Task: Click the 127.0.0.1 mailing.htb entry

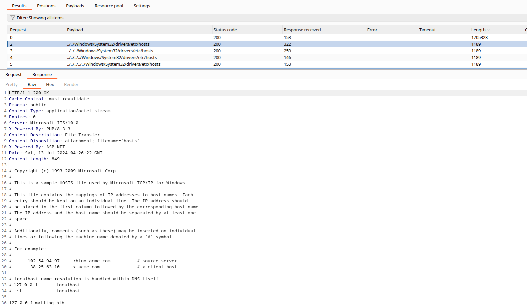Action: [37, 303]
